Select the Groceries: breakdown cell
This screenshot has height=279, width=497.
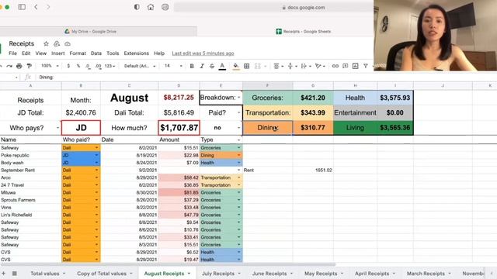coord(267,98)
